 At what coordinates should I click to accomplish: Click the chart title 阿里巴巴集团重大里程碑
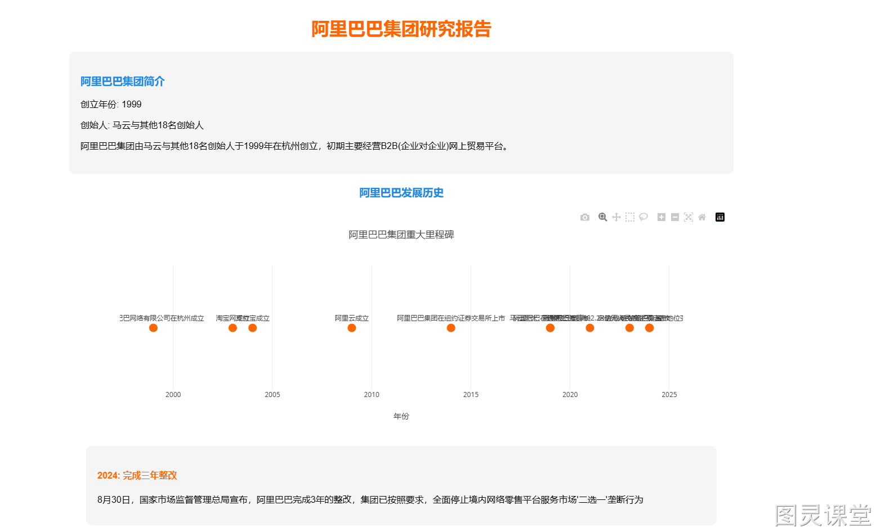coord(401,235)
